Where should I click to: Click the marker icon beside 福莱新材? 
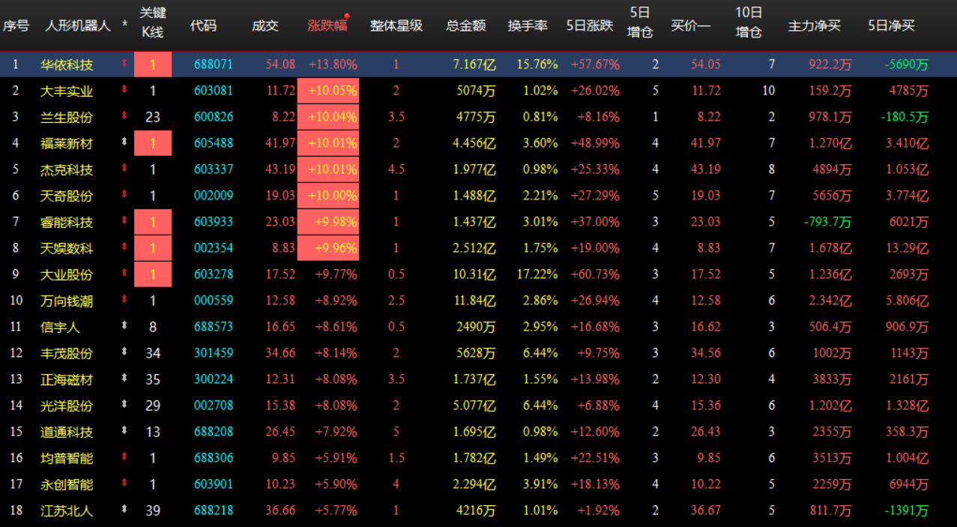124,142
